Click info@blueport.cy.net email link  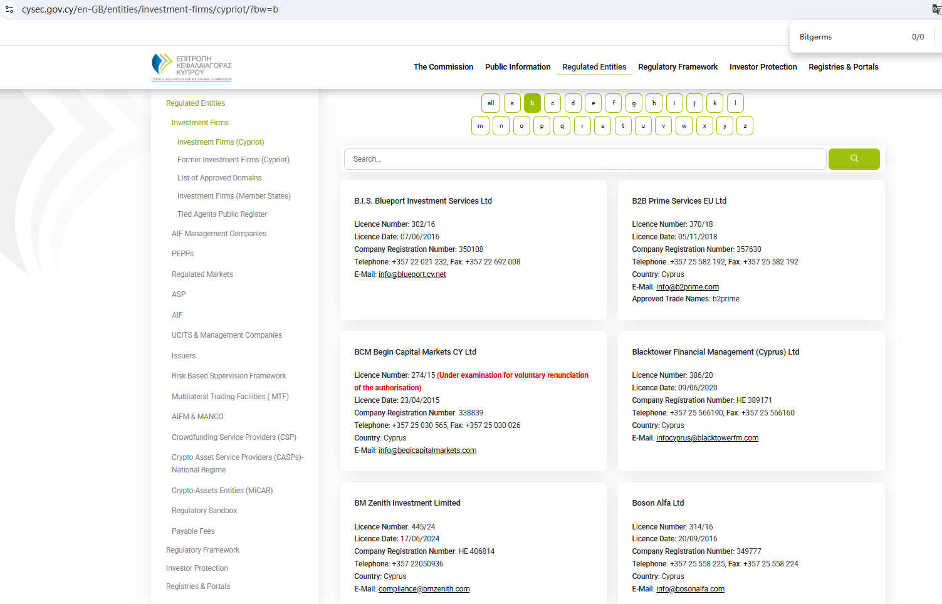pos(412,274)
